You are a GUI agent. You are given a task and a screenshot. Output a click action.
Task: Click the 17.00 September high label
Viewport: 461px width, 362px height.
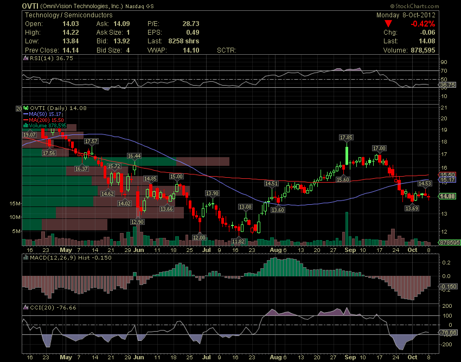[x=379, y=148]
